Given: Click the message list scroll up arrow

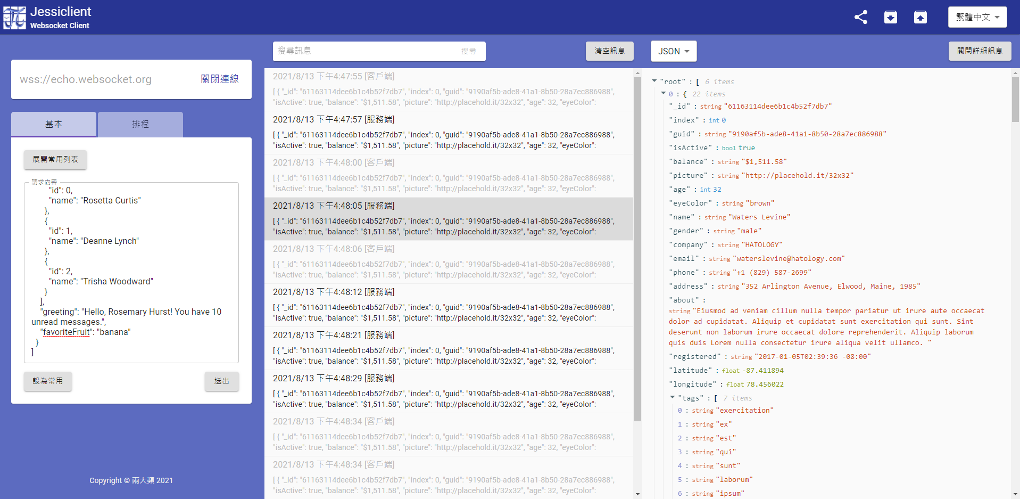Looking at the screenshot, I should pyautogui.click(x=637, y=72).
